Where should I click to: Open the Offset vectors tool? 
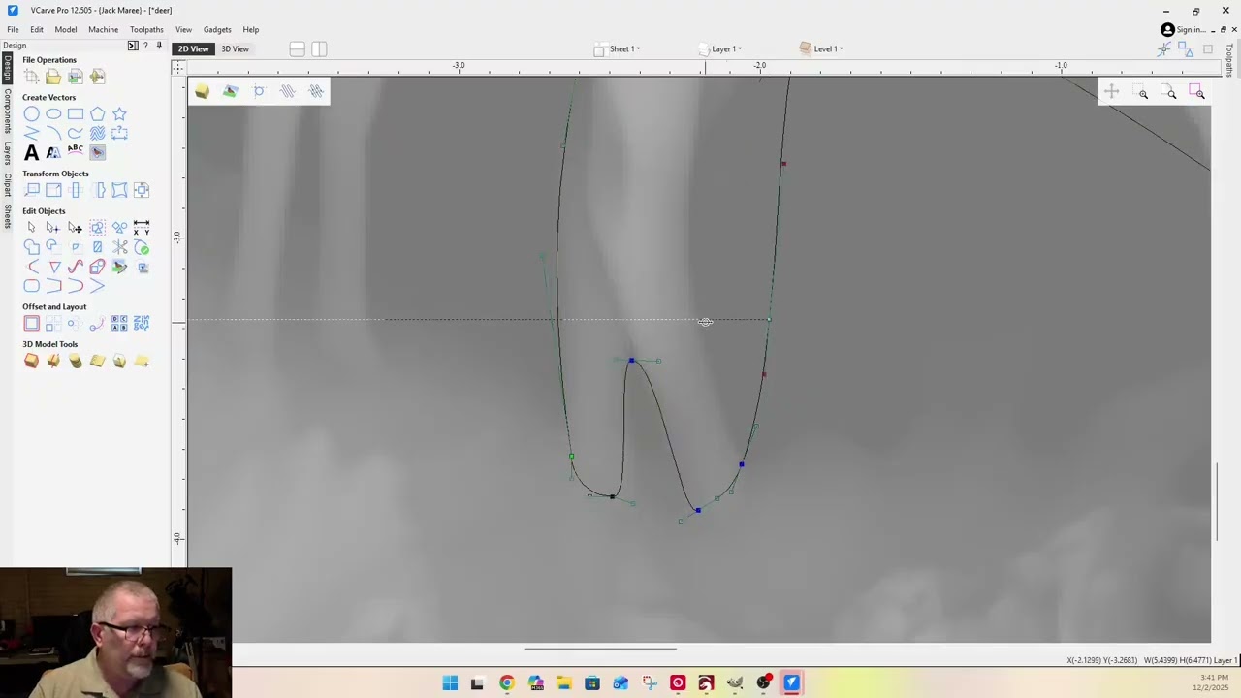31,324
